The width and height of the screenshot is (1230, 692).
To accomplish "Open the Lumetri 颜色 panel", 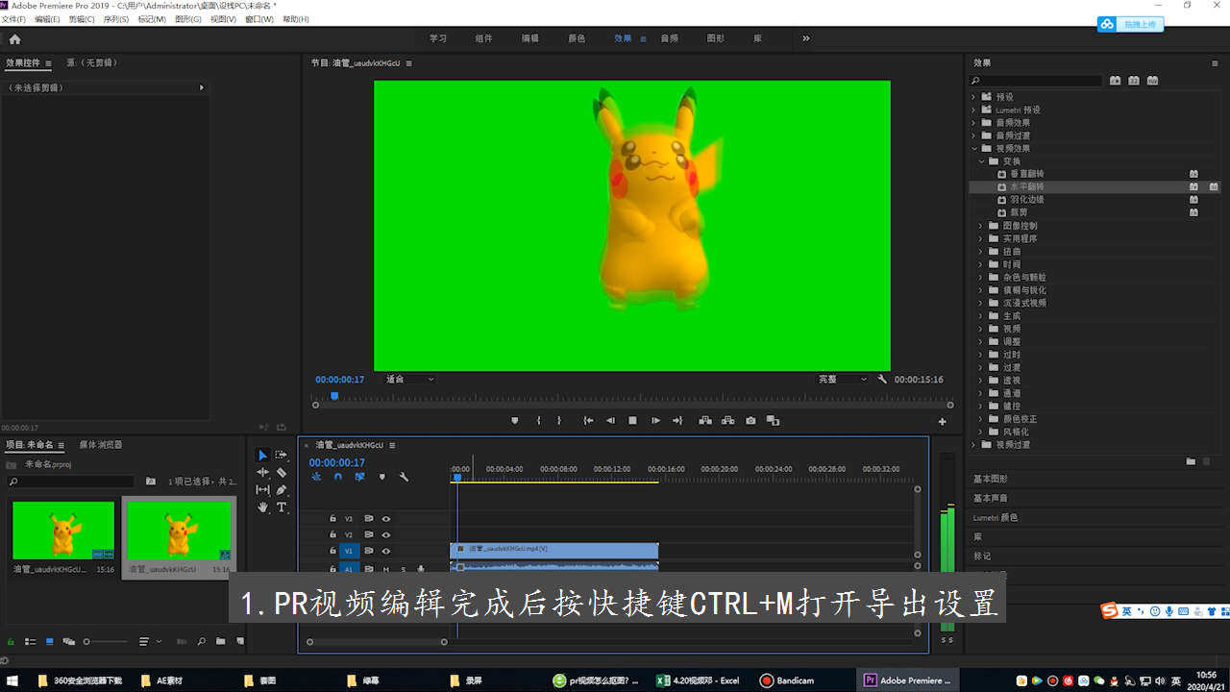I will (x=996, y=517).
